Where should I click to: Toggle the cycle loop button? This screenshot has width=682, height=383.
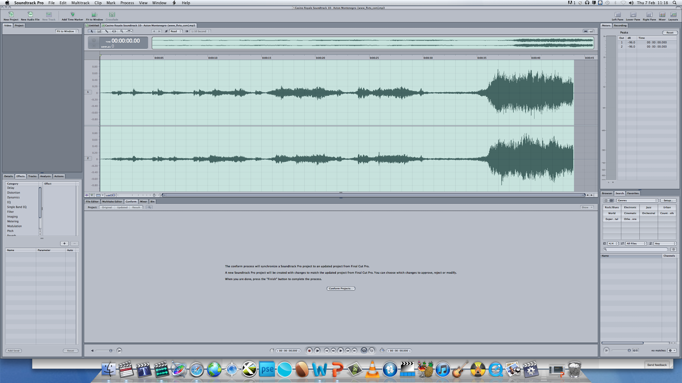point(364,351)
